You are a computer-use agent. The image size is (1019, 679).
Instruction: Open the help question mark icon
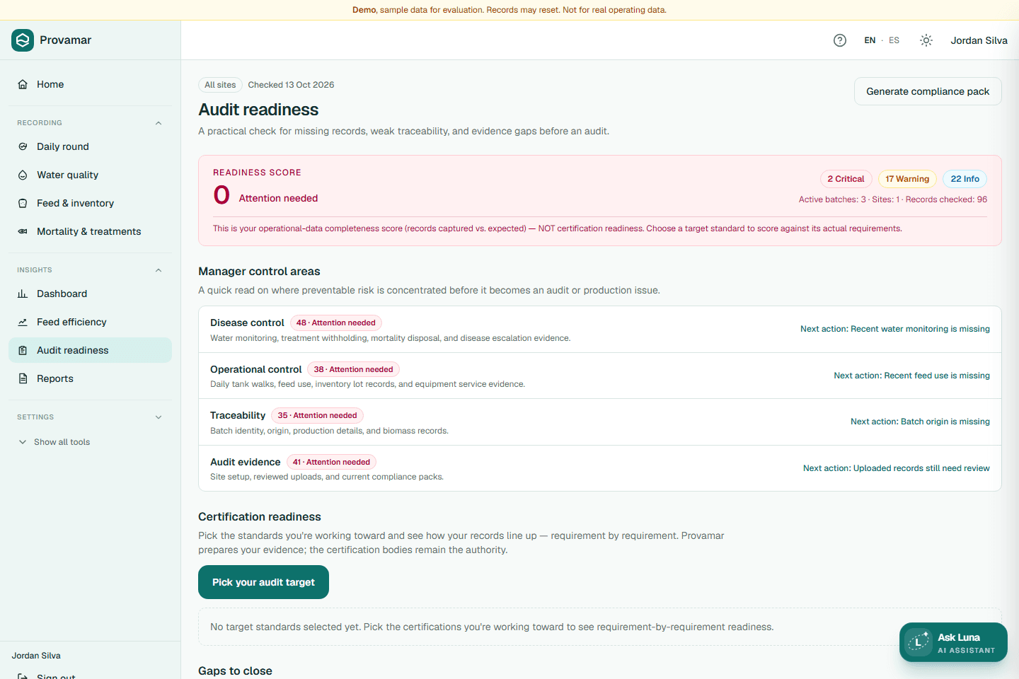840,40
